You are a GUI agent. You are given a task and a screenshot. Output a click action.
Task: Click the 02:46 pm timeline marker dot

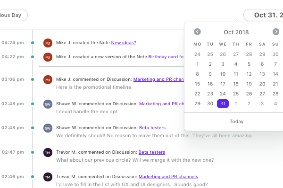tap(33, 177)
